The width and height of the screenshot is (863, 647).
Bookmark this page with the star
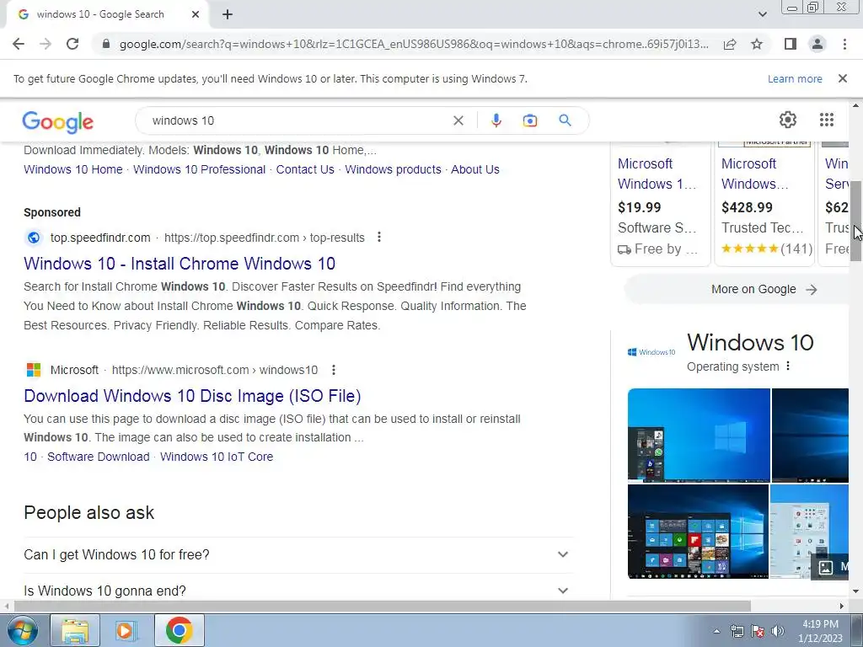click(757, 44)
